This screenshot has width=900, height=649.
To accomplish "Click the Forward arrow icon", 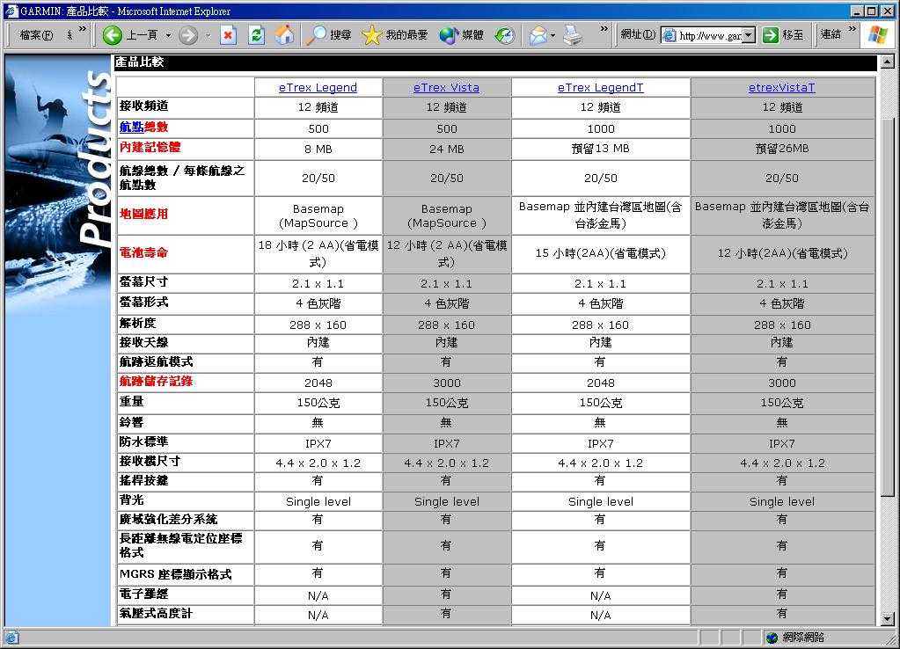I will [x=187, y=35].
